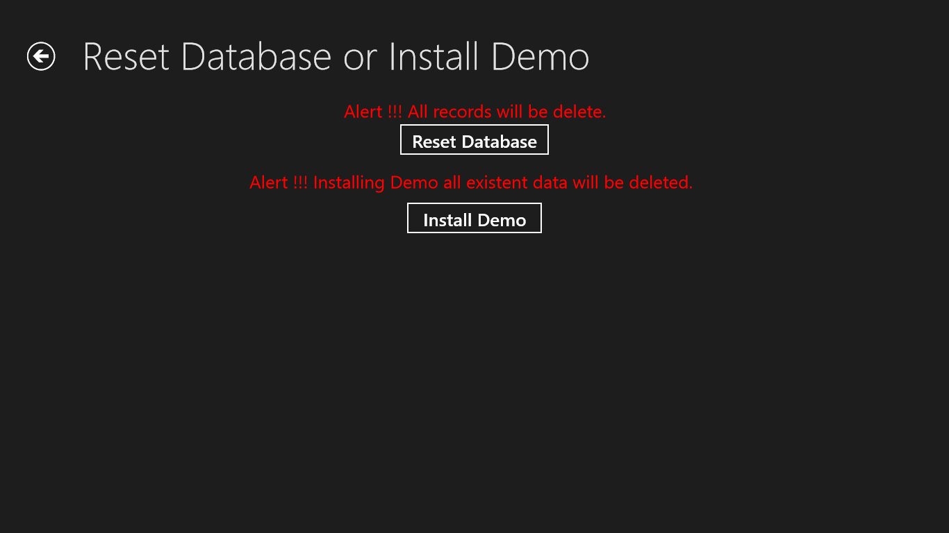Click the warning above the Reset Database button
The width and height of the screenshot is (949, 533).
click(474, 112)
